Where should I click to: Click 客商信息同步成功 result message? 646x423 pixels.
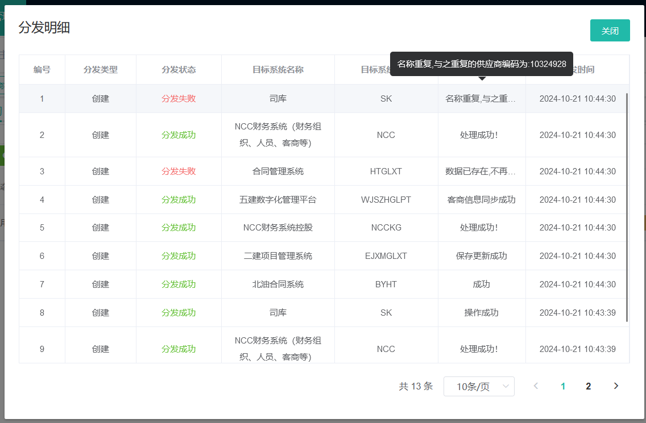click(x=481, y=199)
